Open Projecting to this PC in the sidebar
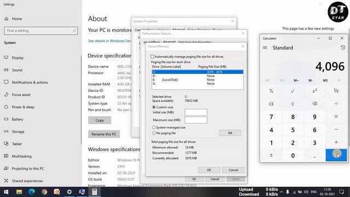The image size is (350, 197). pyautogui.click(x=28, y=169)
